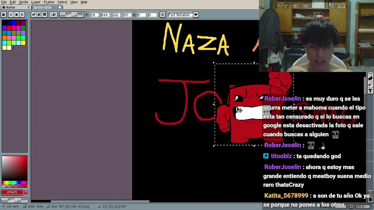Screen dimensions: 374x210
Task: Cancel transformation with X icon
Action: [x=45, y=15]
